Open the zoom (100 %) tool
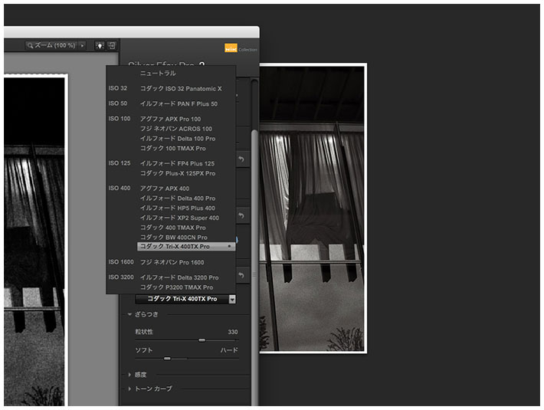Screen dimensions: 544x410 coord(51,45)
